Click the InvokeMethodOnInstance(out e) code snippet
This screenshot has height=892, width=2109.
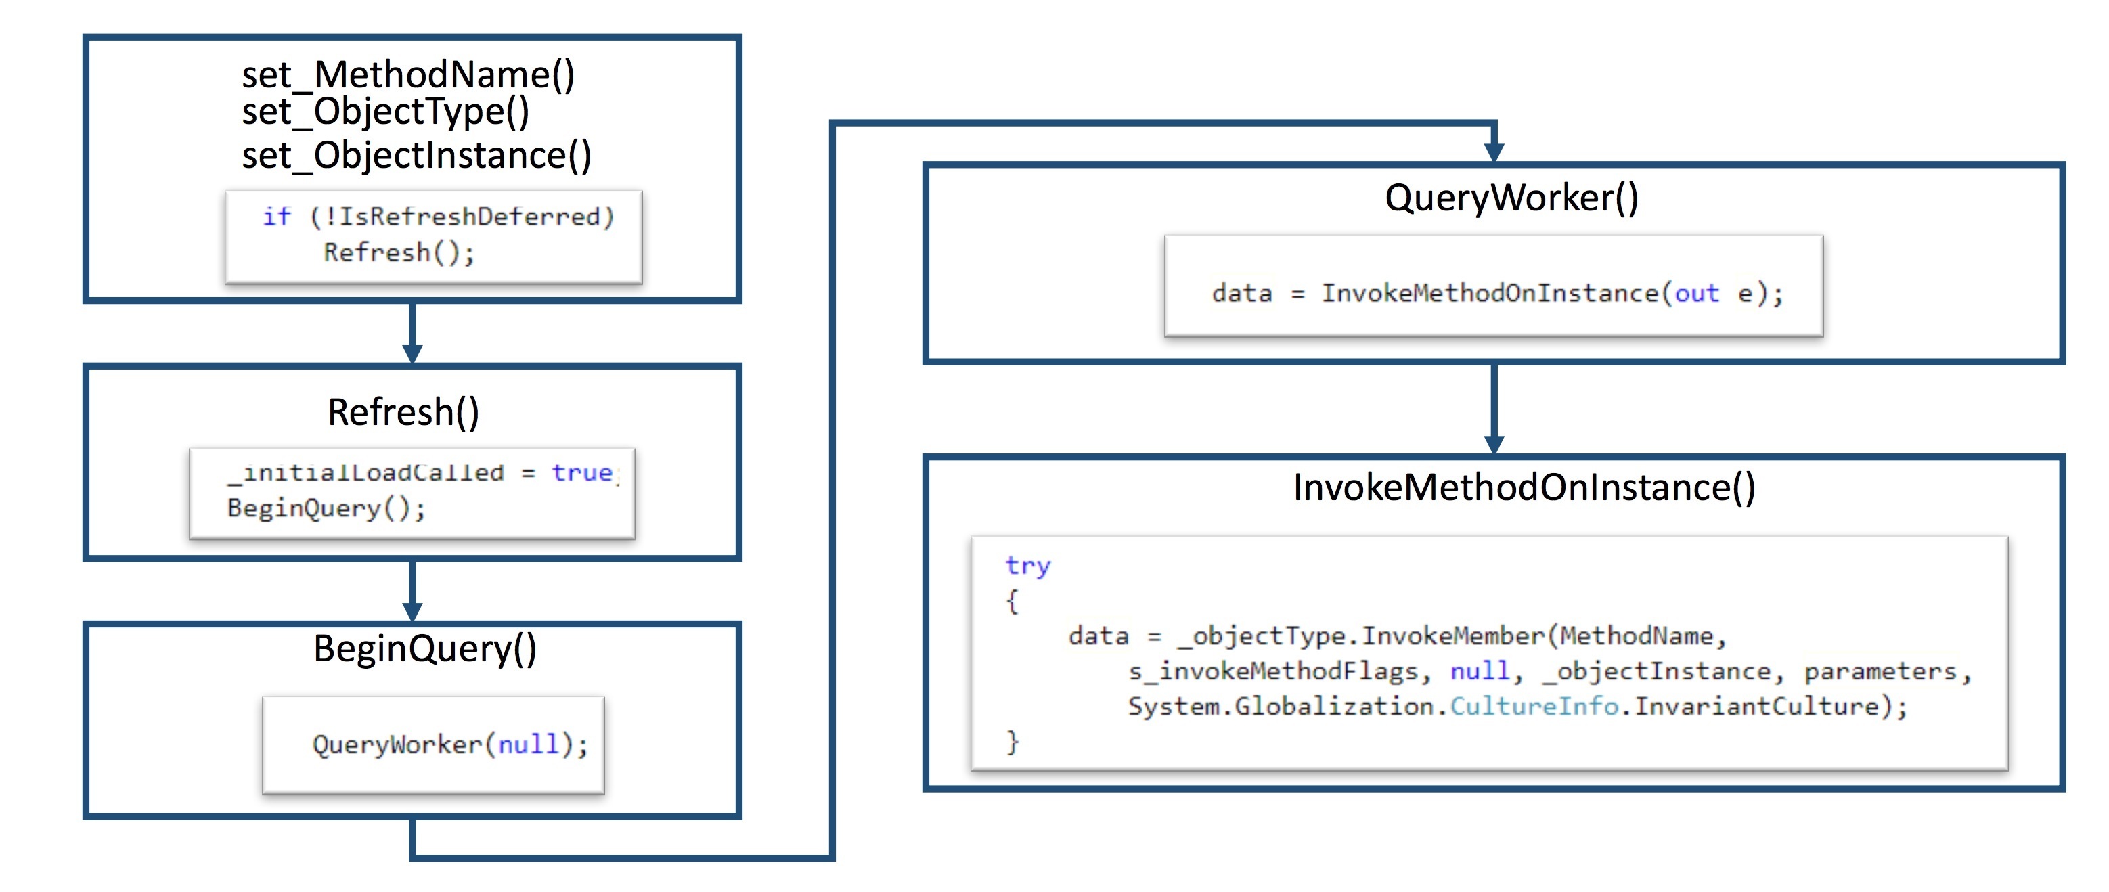tap(1493, 292)
